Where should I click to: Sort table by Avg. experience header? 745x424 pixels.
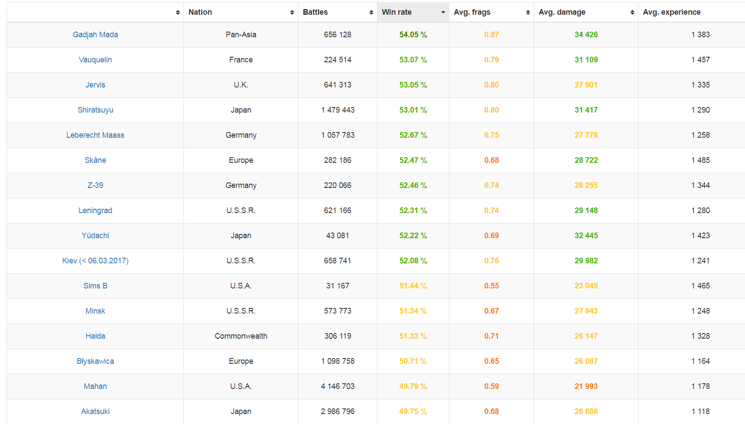tap(671, 12)
